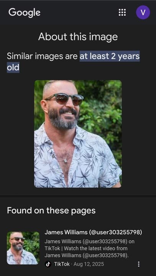Open the purple account avatar labeled V
This screenshot has width=156, height=276.
[143, 12]
